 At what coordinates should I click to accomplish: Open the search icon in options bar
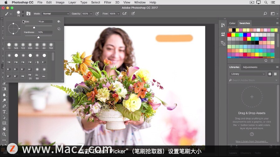click(265, 14)
